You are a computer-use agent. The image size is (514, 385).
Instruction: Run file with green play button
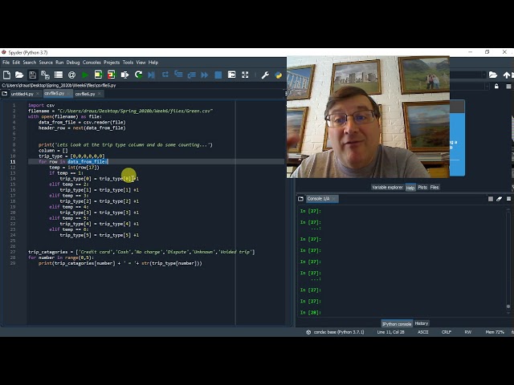point(85,75)
